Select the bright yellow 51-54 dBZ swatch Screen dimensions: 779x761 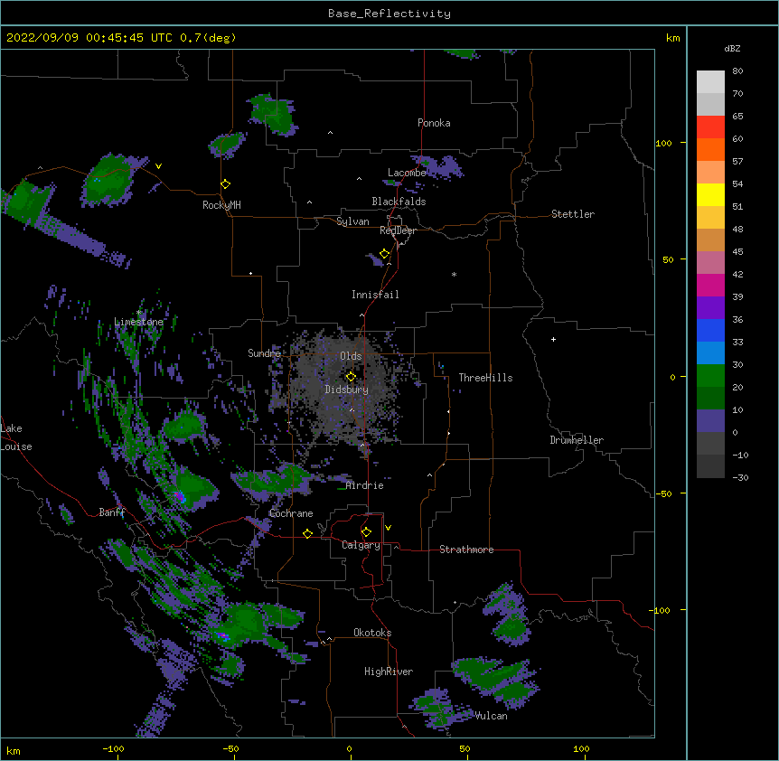(710, 194)
